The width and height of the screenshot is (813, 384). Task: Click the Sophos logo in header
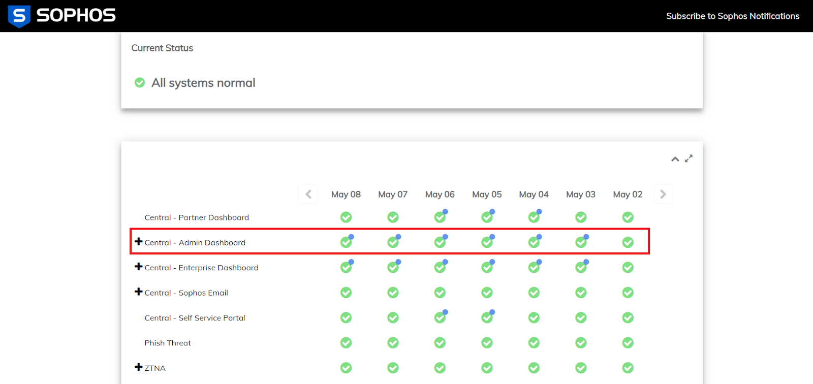(62, 16)
